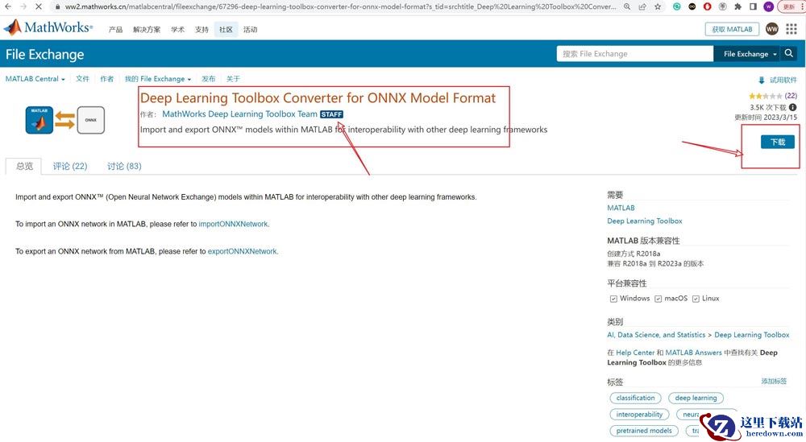806x442 pixels.
Task: Click the zoom magnifier icon in the address bar
Action: click(x=627, y=6)
